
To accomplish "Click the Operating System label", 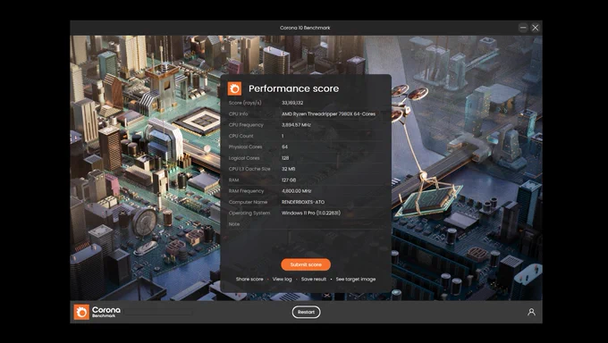I will 249,213.
